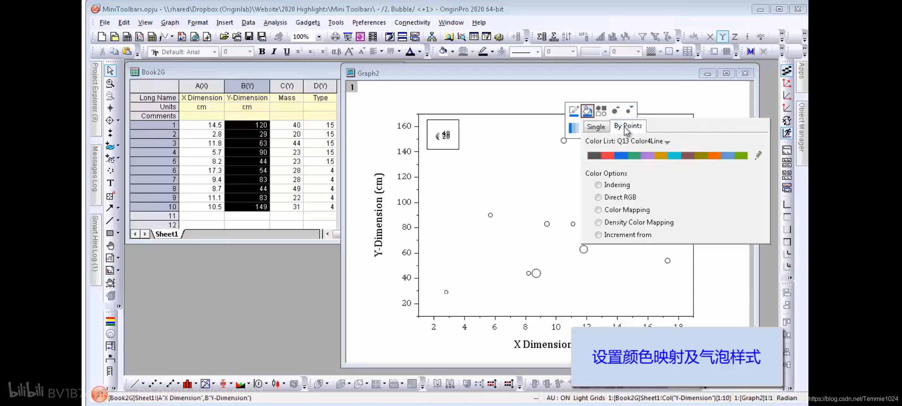Select the Pointer tool in left toolbar
902x406 pixels.
click(110, 70)
